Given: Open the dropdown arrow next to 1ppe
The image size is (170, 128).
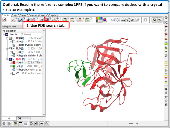Looking at the screenshot, I should 14,59.
